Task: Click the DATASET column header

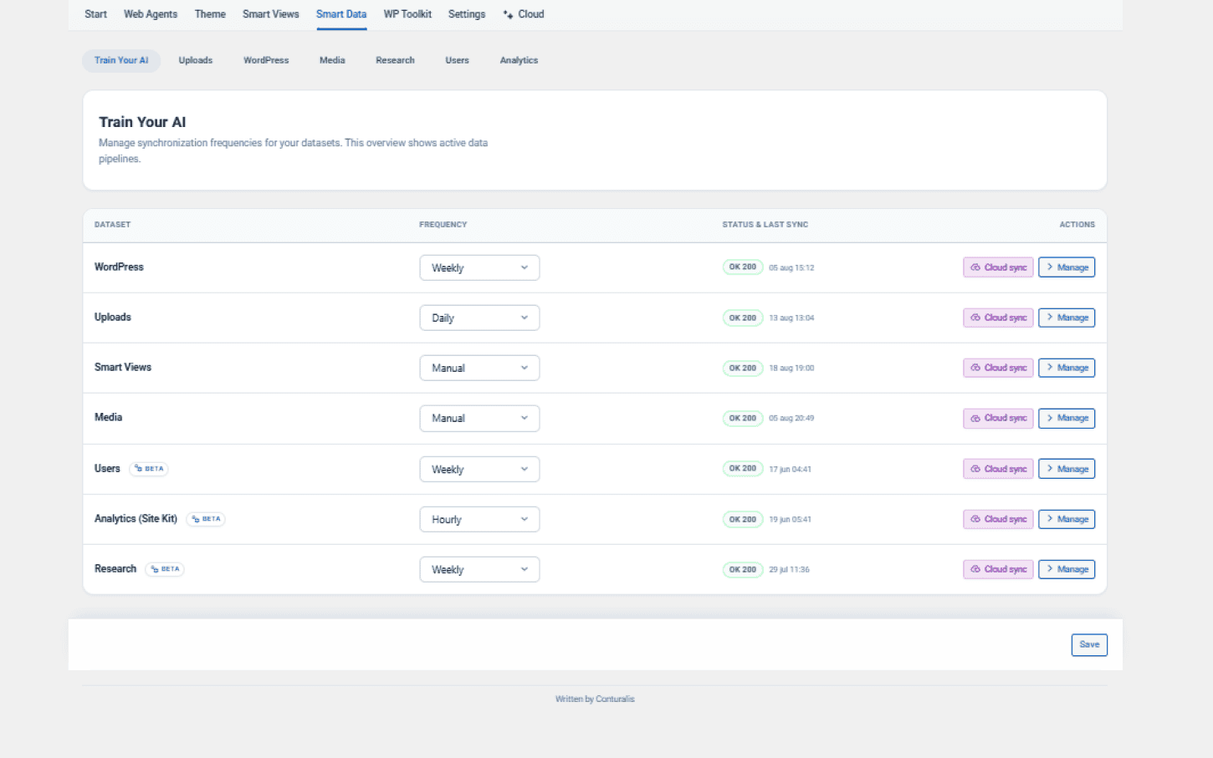Action: coord(113,225)
